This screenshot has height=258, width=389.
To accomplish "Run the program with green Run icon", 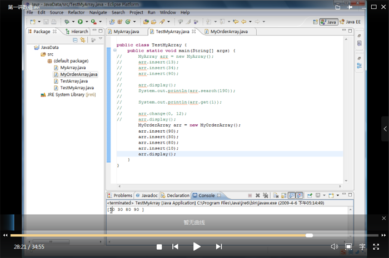I will click(80, 22).
